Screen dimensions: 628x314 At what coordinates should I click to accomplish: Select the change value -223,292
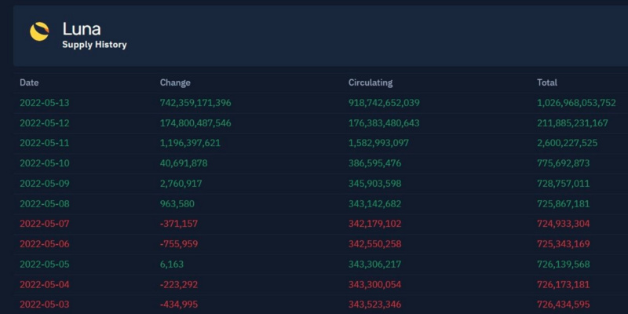tap(178, 284)
